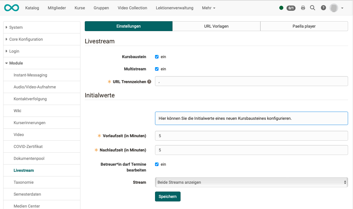The height and width of the screenshot is (209, 353).
Task: Disable the Multistream checkbox
Action: point(156,69)
